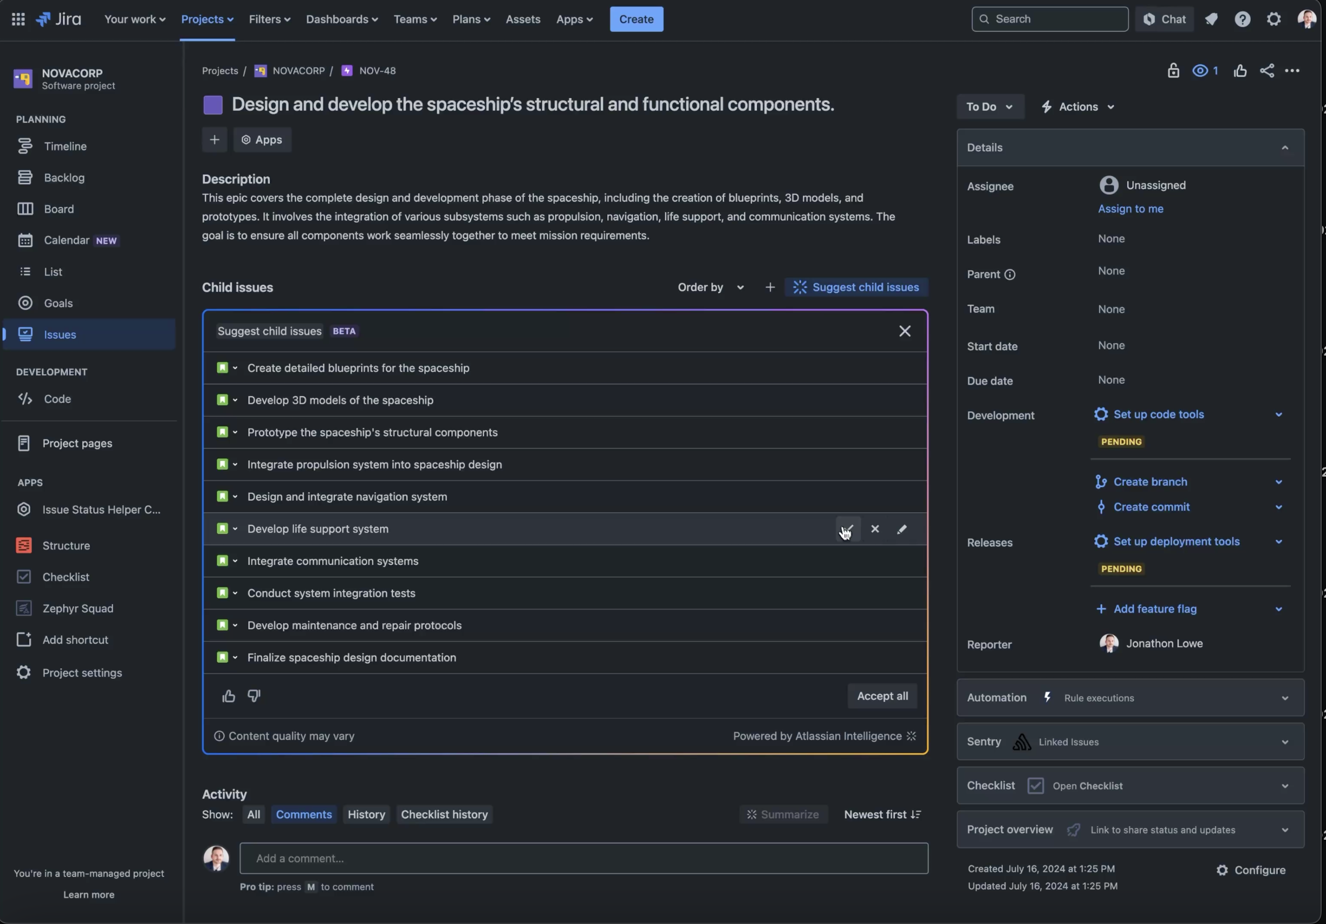The height and width of the screenshot is (924, 1326).
Task: Accept the Develop life support system suggestion
Action: (848, 529)
